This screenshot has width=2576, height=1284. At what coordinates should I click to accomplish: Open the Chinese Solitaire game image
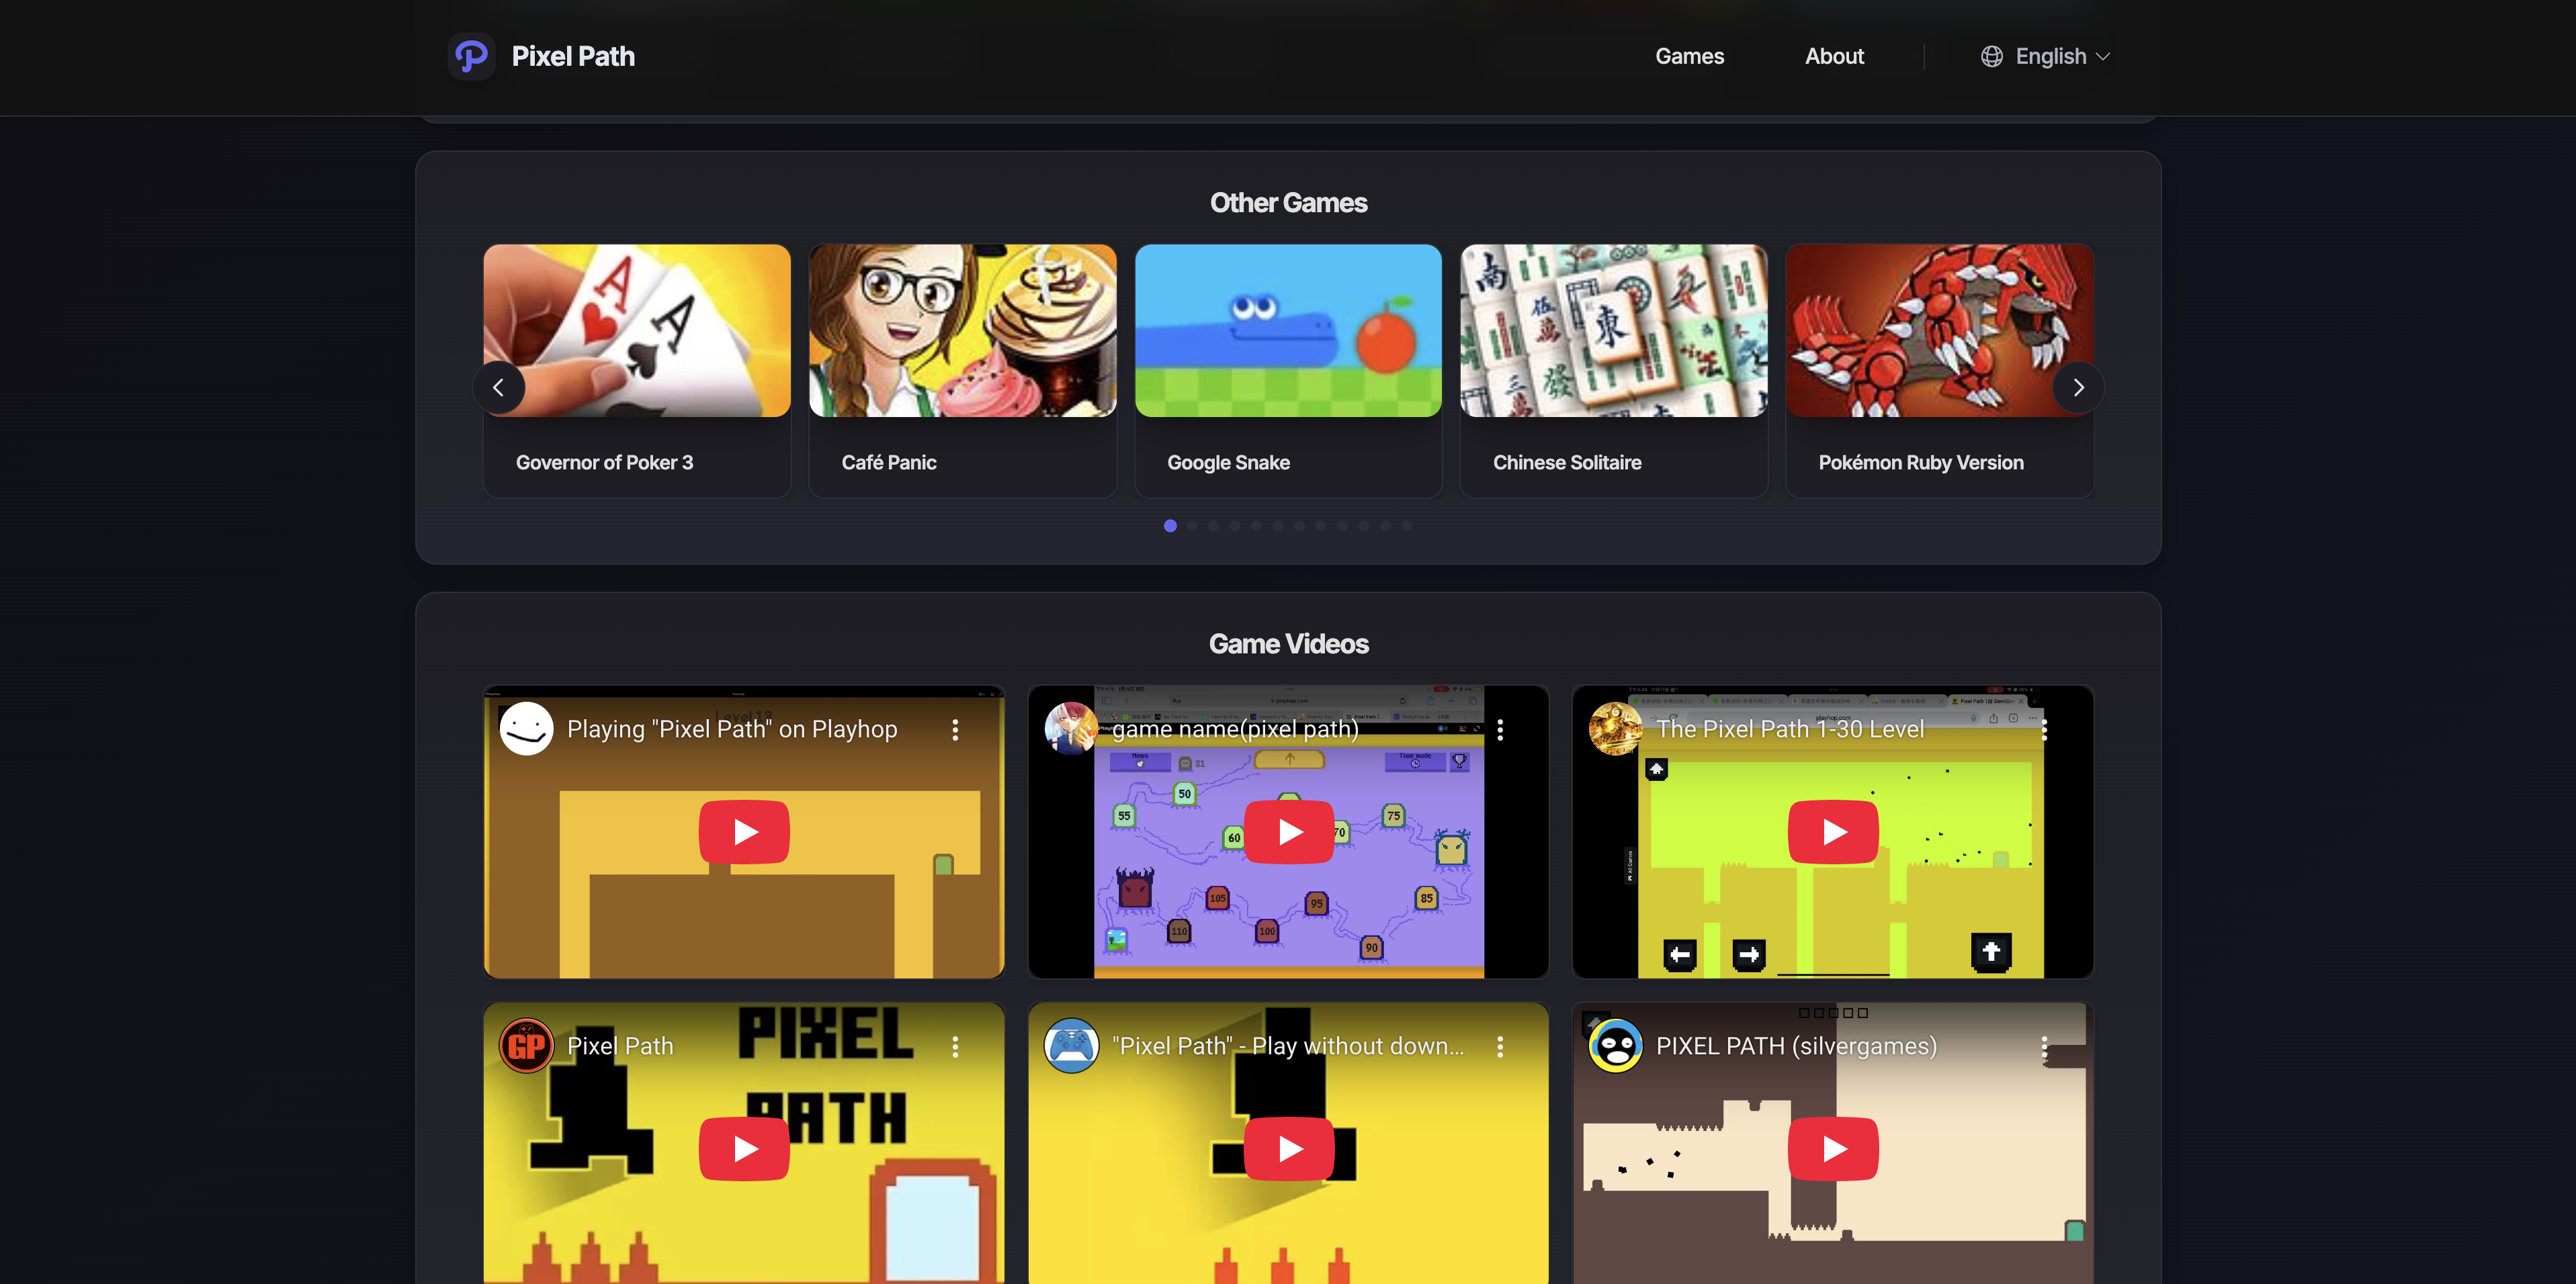pos(1614,331)
